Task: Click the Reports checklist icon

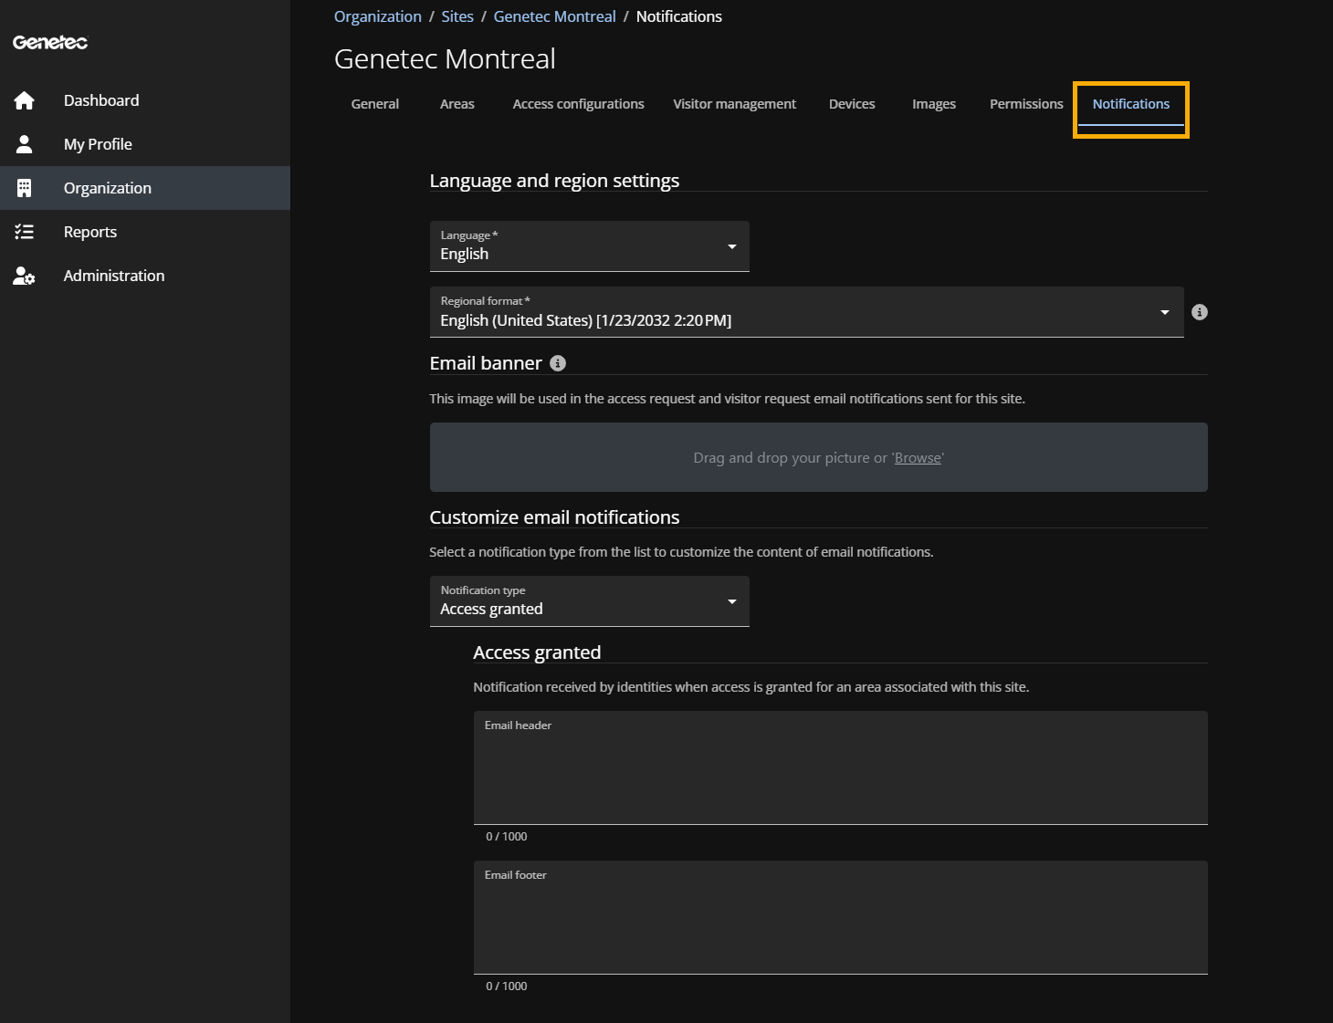Action: tap(25, 232)
